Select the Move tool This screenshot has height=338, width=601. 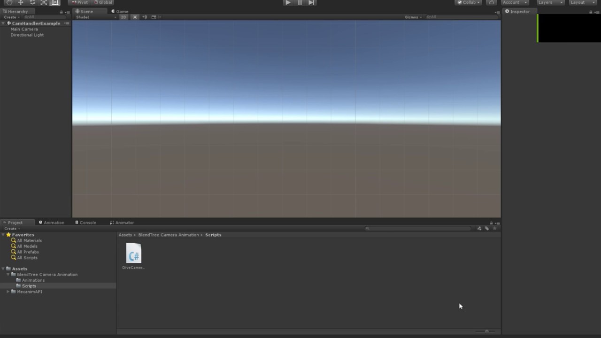tap(20, 2)
